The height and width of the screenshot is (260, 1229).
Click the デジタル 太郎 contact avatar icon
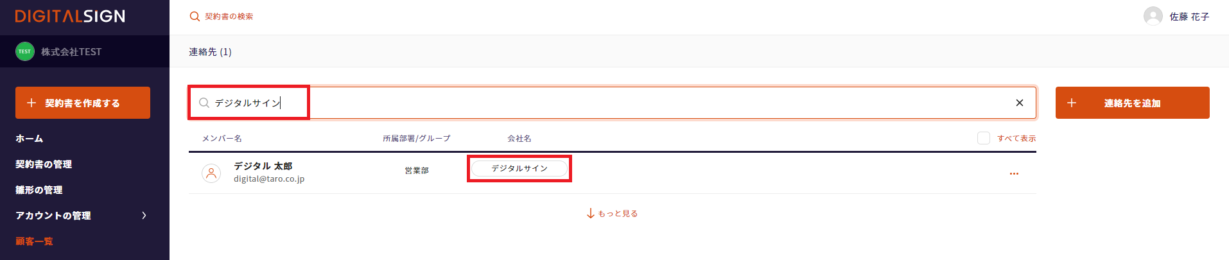point(211,173)
